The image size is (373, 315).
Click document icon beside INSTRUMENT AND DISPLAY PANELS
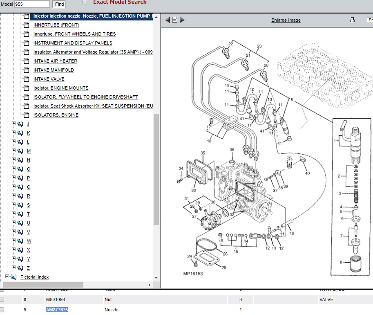click(27, 43)
